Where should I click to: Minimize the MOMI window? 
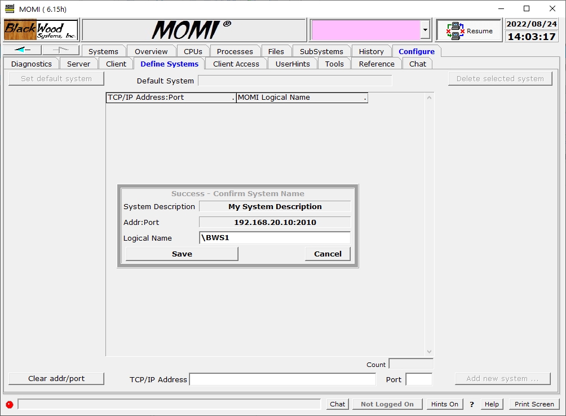[x=501, y=8]
